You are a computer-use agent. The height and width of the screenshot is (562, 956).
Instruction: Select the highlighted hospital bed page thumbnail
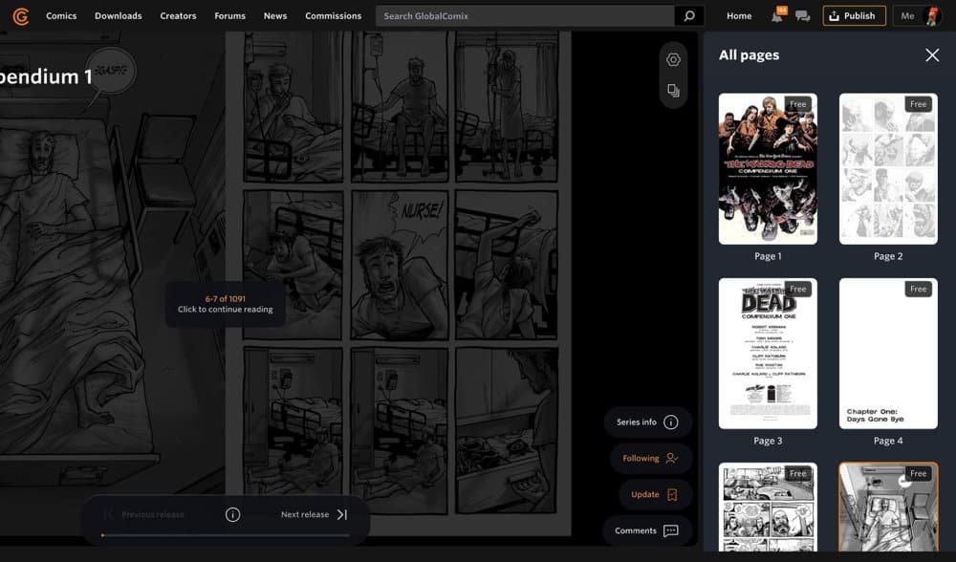coord(888,508)
